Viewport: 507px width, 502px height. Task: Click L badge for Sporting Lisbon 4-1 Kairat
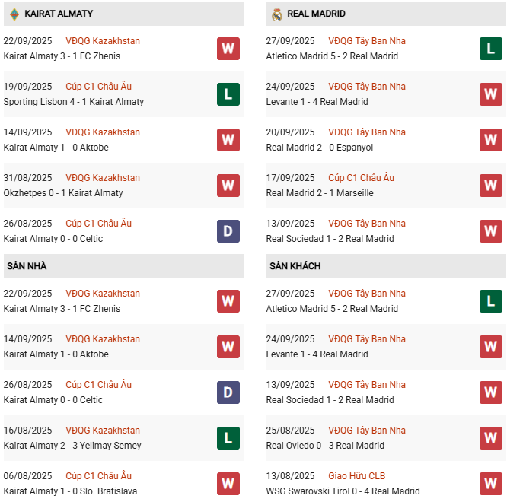[x=228, y=94]
